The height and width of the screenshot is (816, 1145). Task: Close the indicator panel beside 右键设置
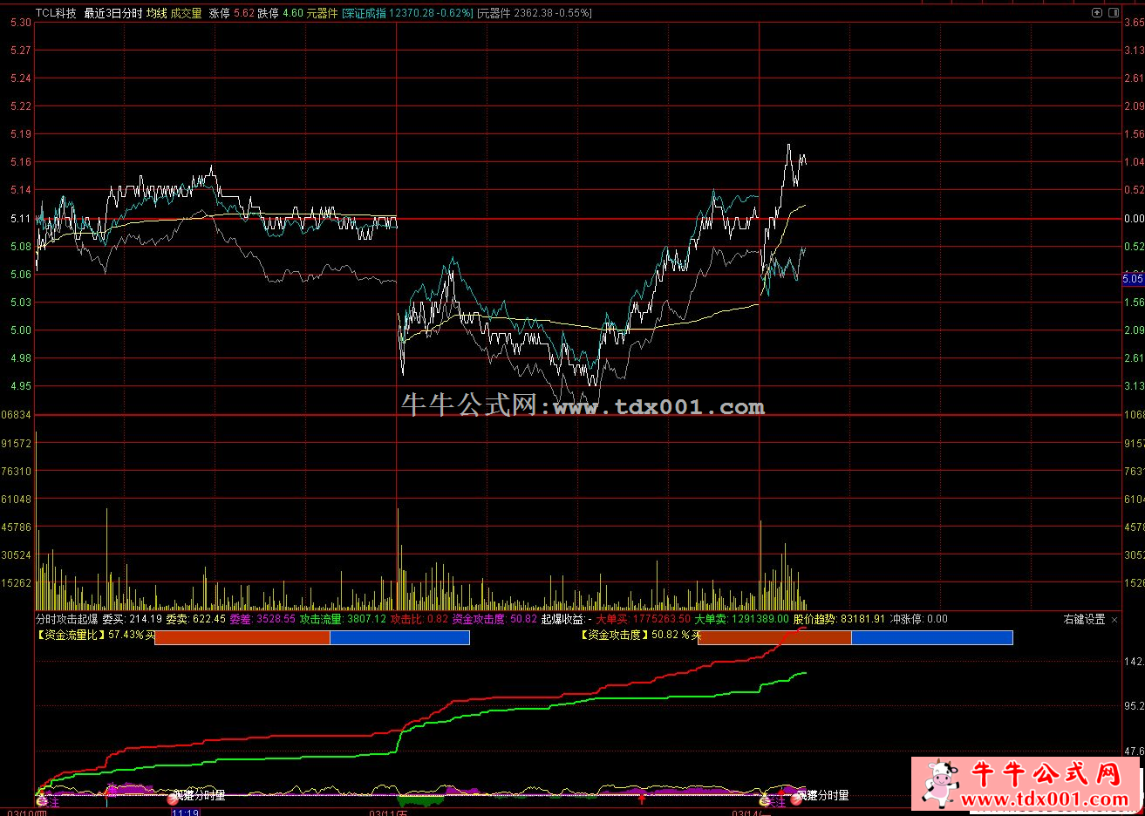[1114, 620]
